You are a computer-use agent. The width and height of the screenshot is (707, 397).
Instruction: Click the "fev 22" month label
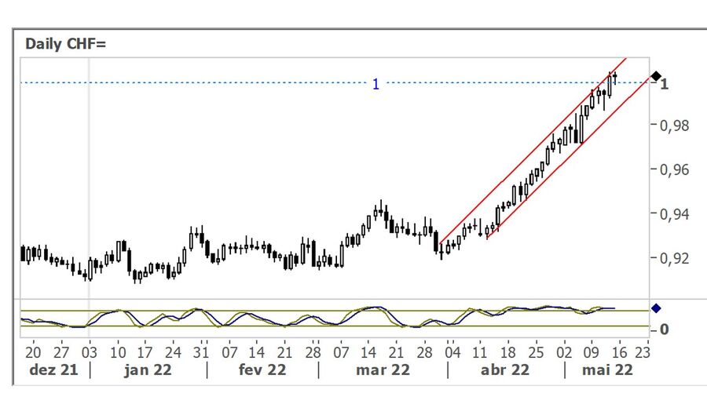(262, 370)
